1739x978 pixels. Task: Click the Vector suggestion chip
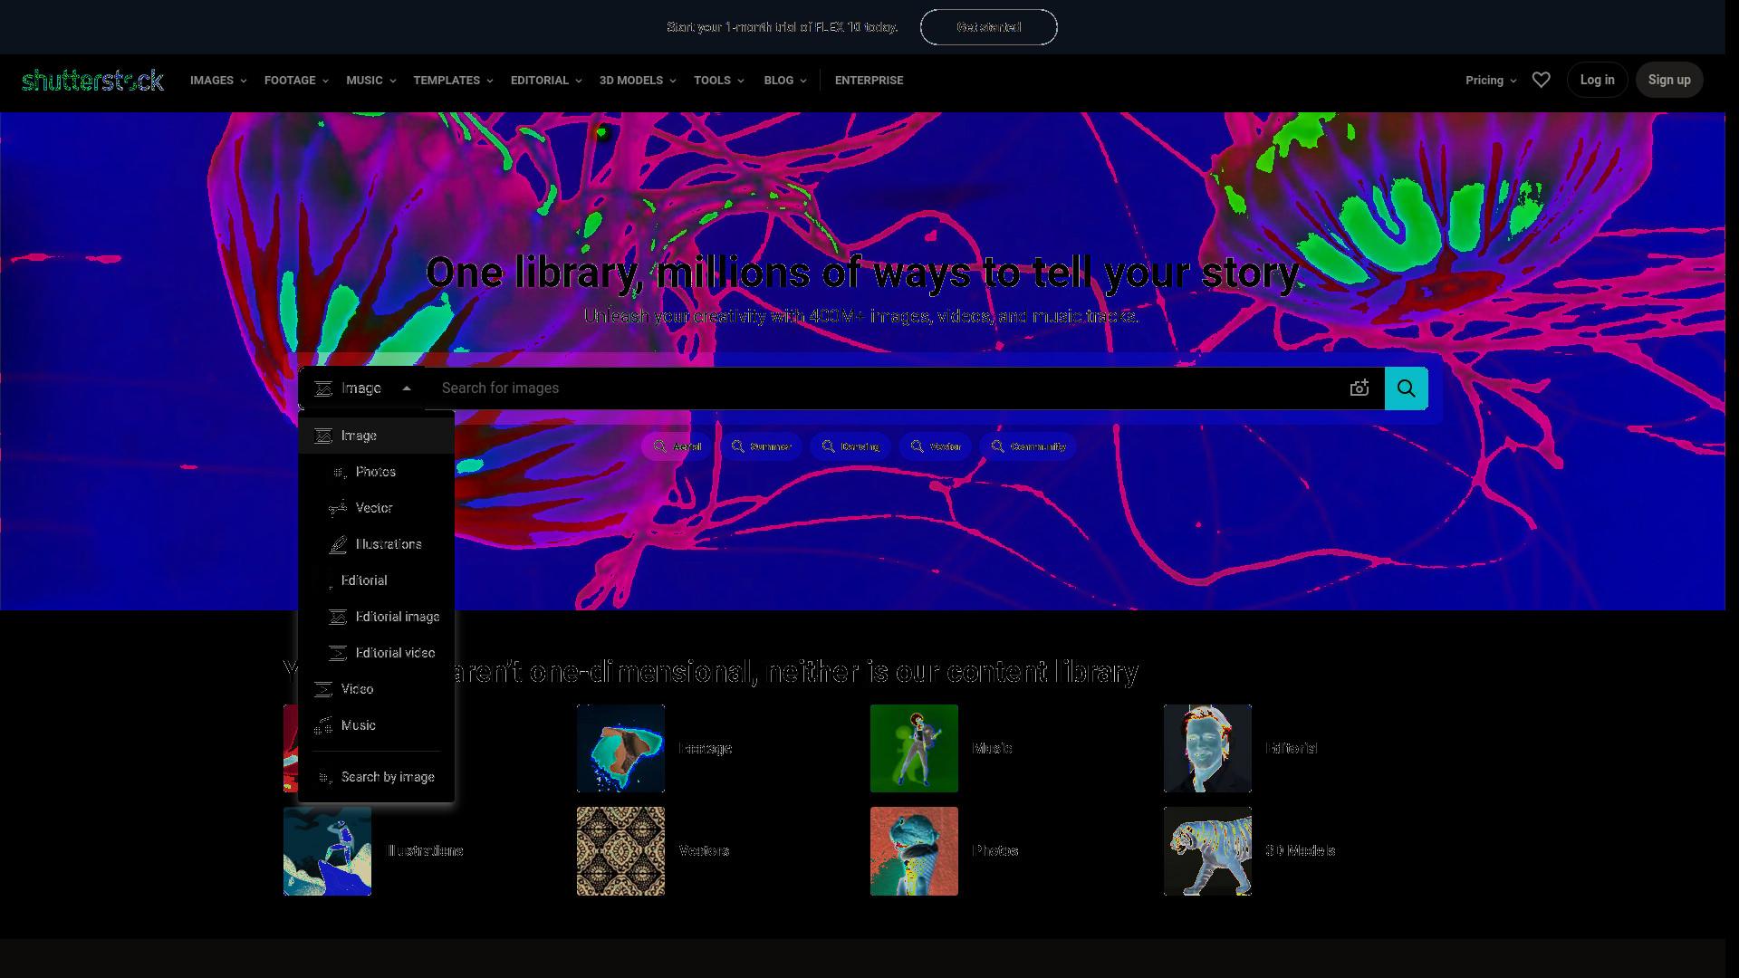point(936,446)
